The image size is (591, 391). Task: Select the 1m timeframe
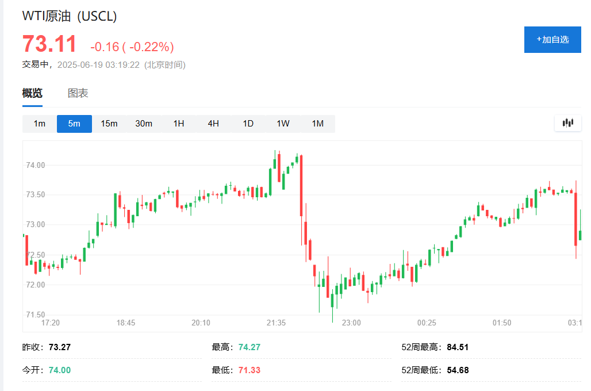(40, 124)
